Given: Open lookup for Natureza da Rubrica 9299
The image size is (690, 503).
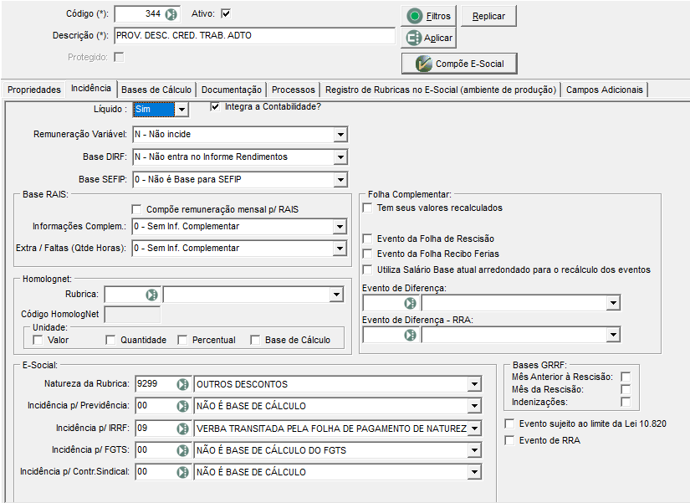Looking at the screenshot, I should coord(182,384).
